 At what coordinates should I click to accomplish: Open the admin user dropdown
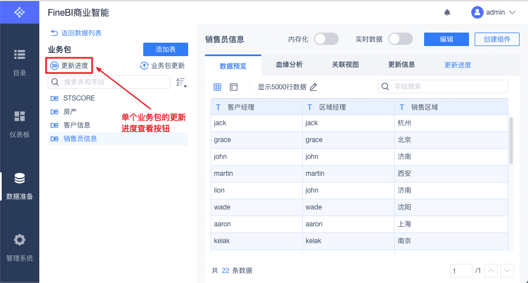click(x=494, y=12)
